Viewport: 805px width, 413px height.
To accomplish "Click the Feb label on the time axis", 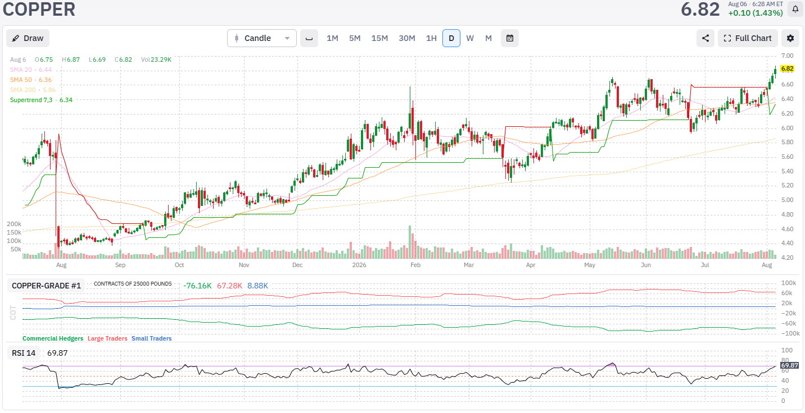I will [415, 264].
